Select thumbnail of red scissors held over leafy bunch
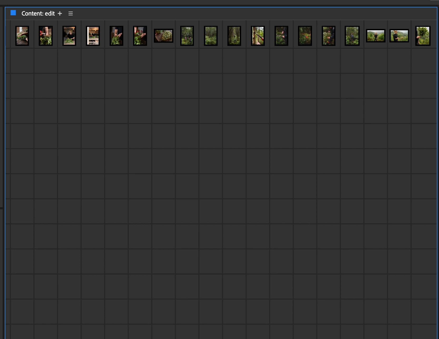The width and height of the screenshot is (439, 339). point(46,36)
